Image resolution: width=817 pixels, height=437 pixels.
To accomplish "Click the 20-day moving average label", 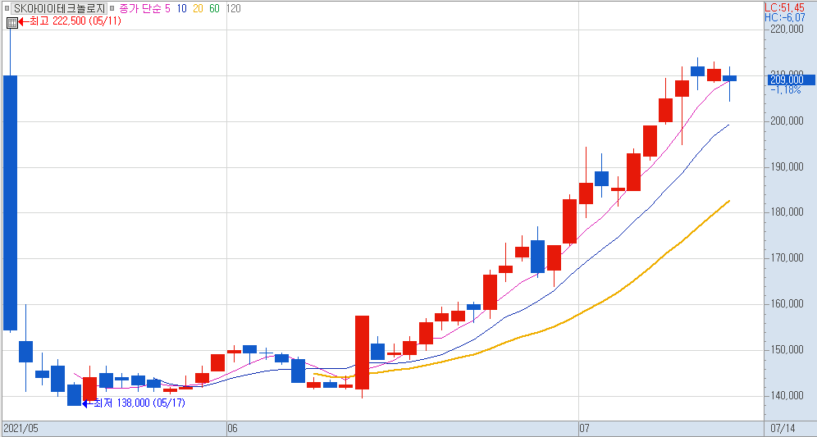I will click(198, 8).
